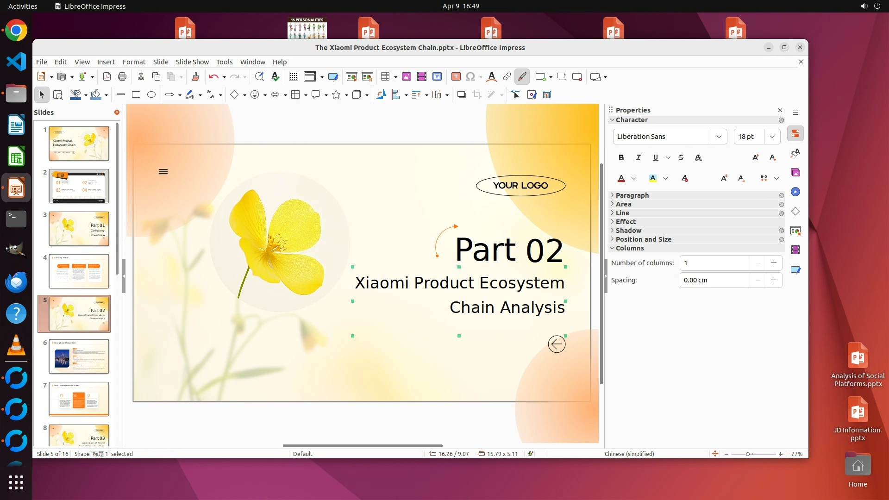Click the Insert Special Character icon

[x=470, y=77]
